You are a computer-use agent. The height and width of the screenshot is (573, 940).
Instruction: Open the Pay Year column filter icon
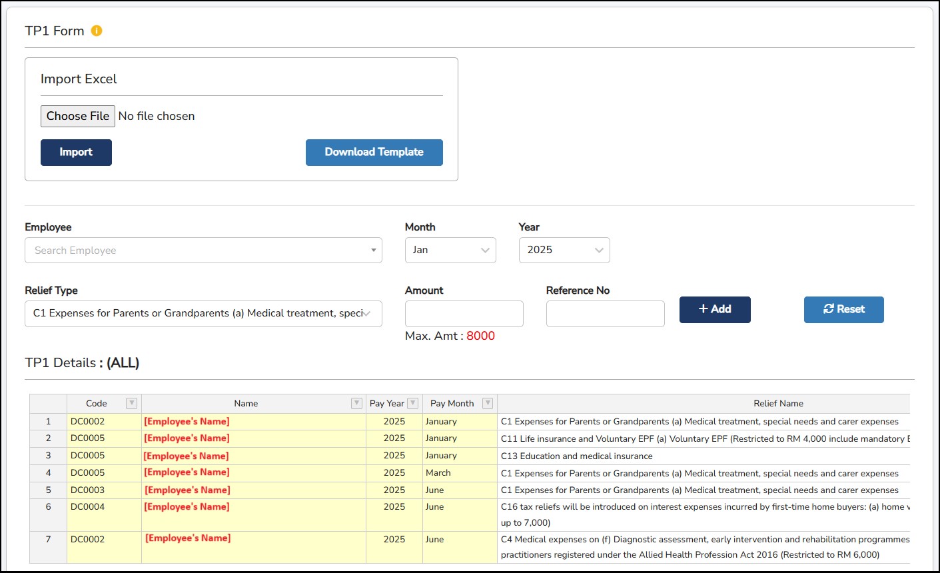413,403
